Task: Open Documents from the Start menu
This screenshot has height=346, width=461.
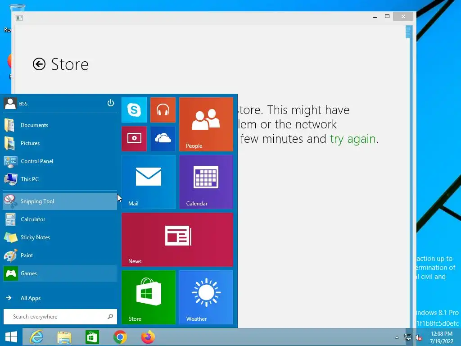Action: point(60,125)
